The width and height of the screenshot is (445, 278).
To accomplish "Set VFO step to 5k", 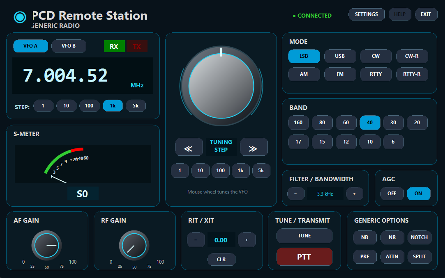I will (x=136, y=106).
